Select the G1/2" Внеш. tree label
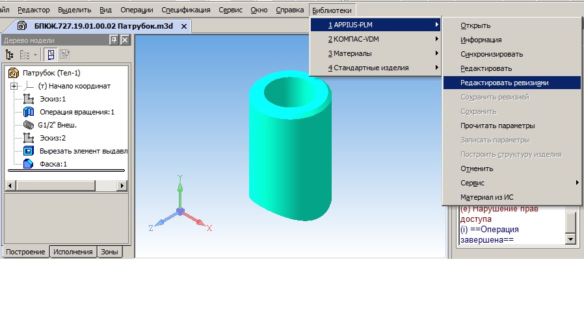This screenshot has height=322, width=584. (57, 125)
